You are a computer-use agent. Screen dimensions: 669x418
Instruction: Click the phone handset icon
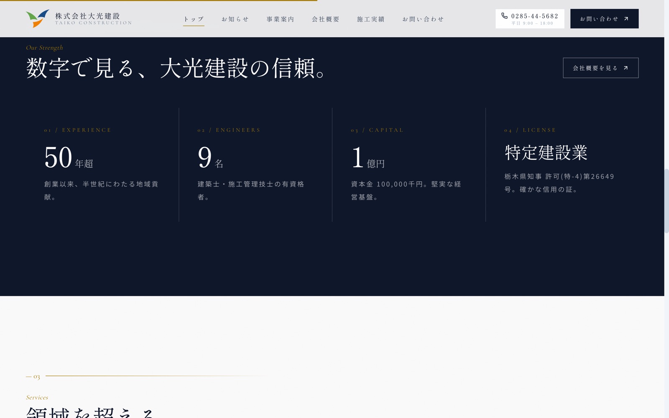(504, 16)
